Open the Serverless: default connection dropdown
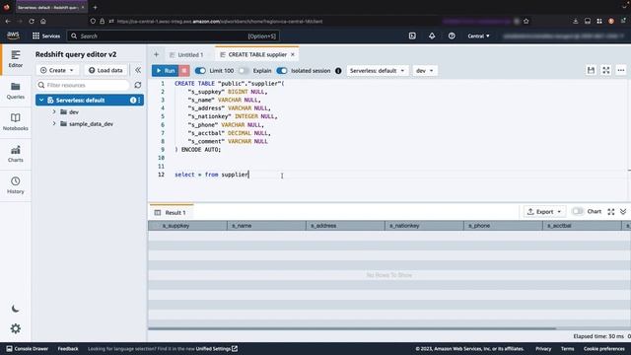 [x=377, y=70]
